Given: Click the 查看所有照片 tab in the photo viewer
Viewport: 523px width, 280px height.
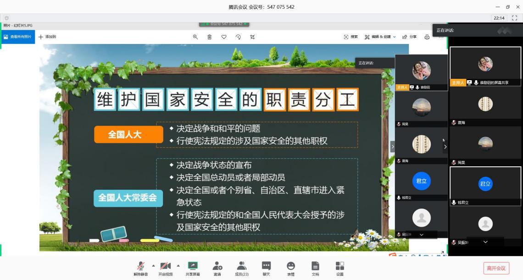Looking at the screenshot, I should point(18,37).
